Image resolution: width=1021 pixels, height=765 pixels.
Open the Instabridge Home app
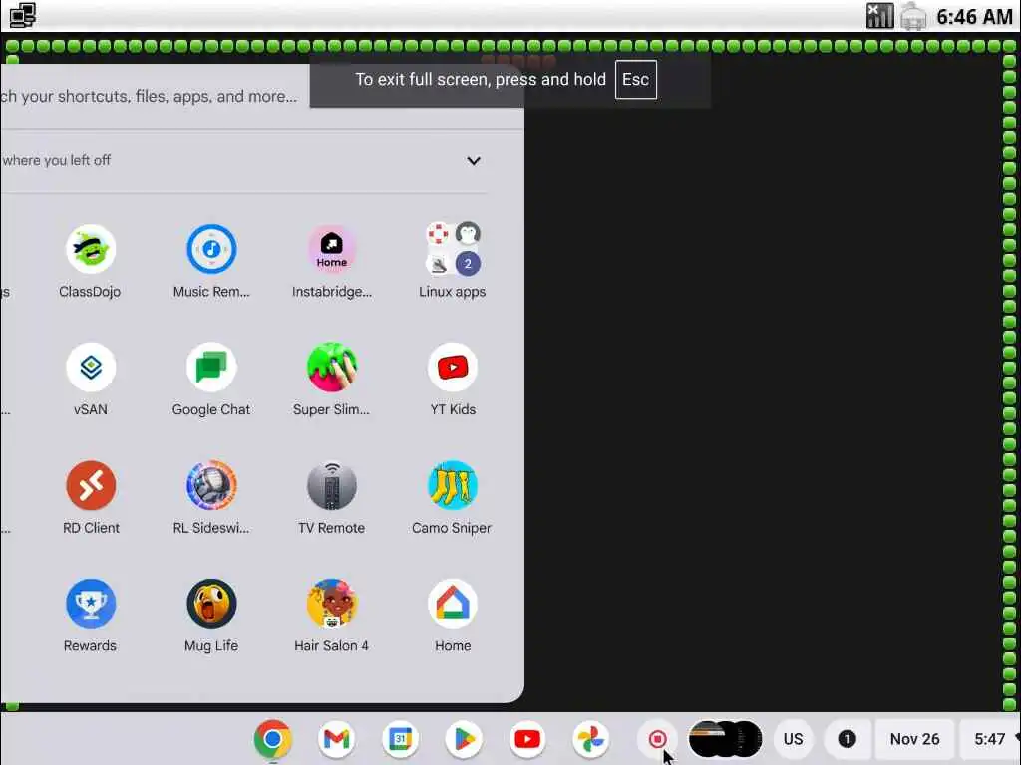click(x=331, y=249)
